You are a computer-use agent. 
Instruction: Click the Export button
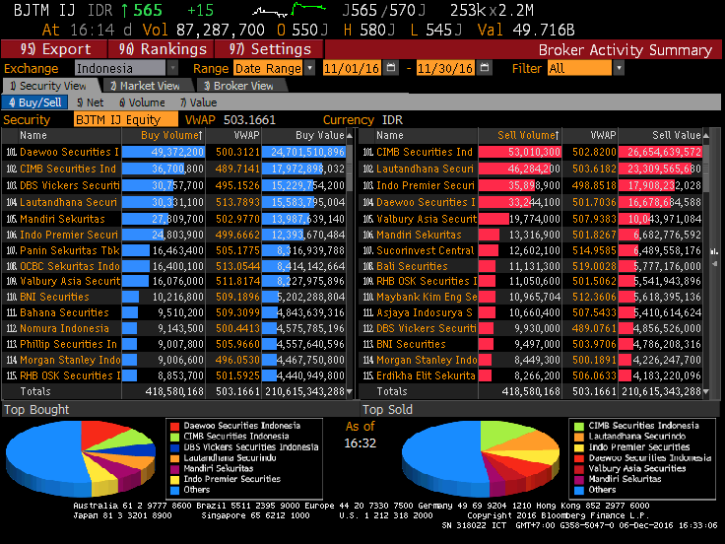point(55,49)
